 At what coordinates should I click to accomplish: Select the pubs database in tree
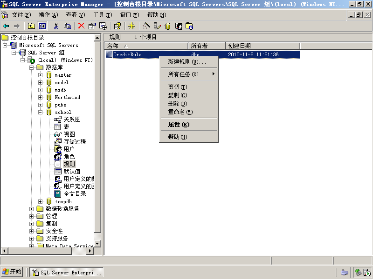point(61,105)
